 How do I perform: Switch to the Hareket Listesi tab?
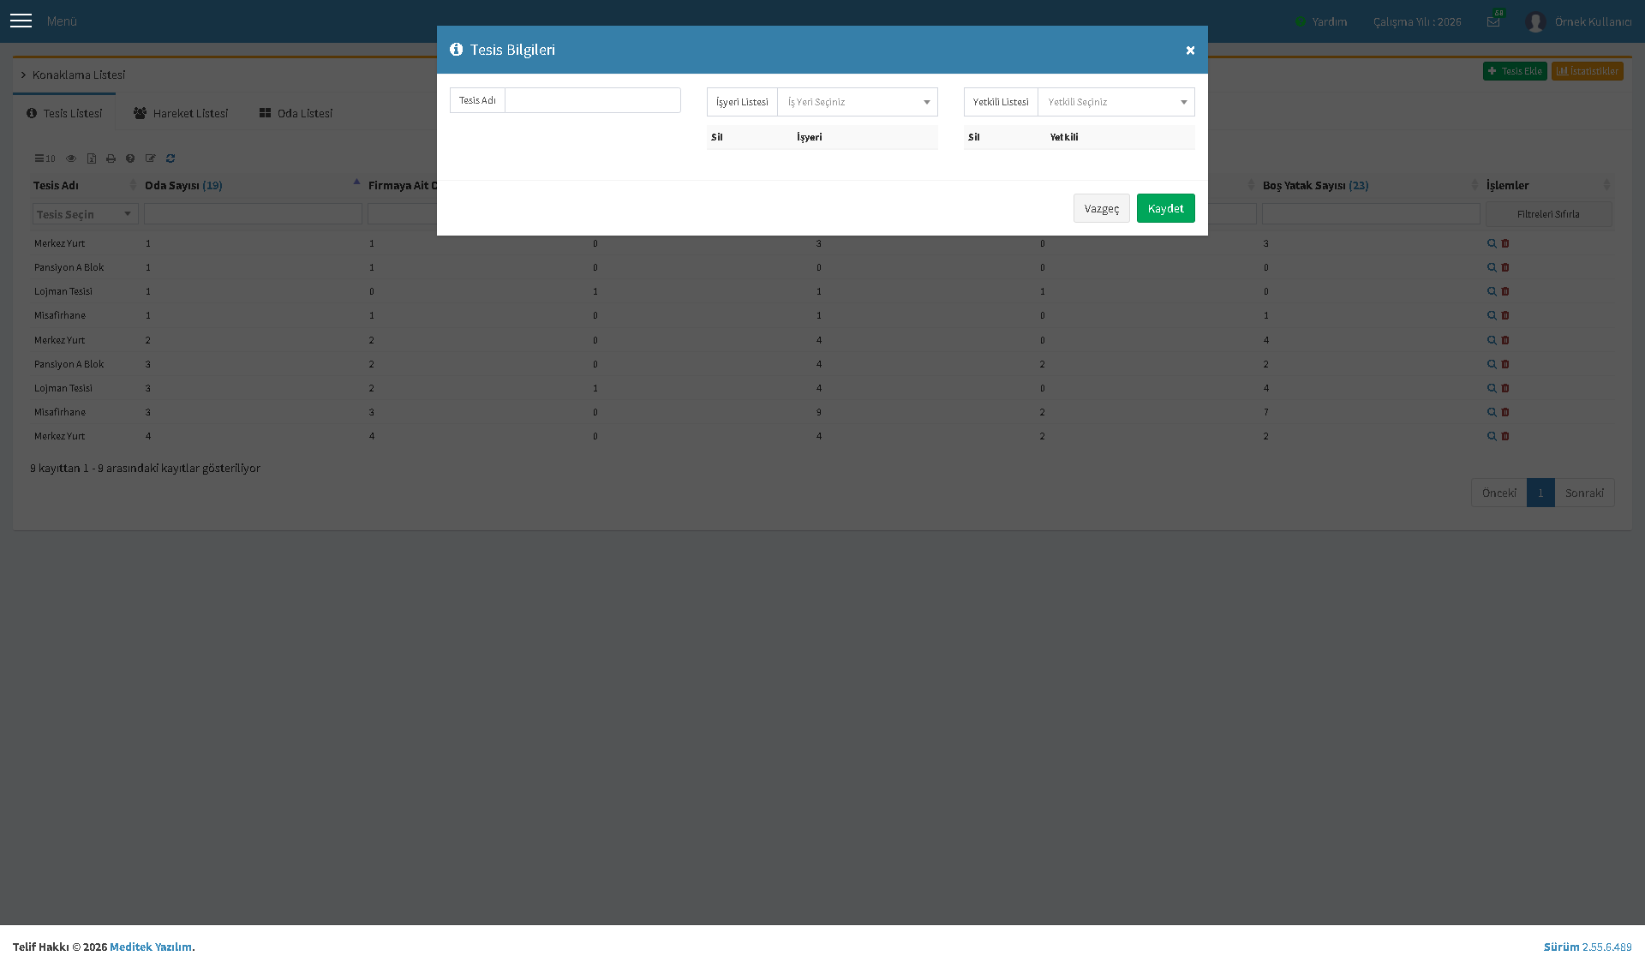181,113
